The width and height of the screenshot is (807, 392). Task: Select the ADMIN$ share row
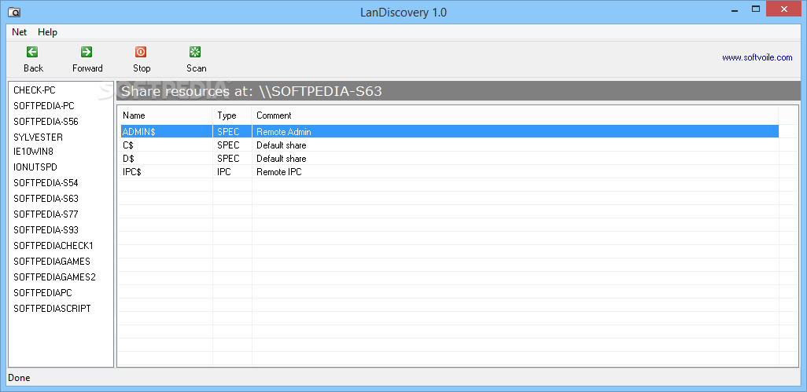pos(449,131)
